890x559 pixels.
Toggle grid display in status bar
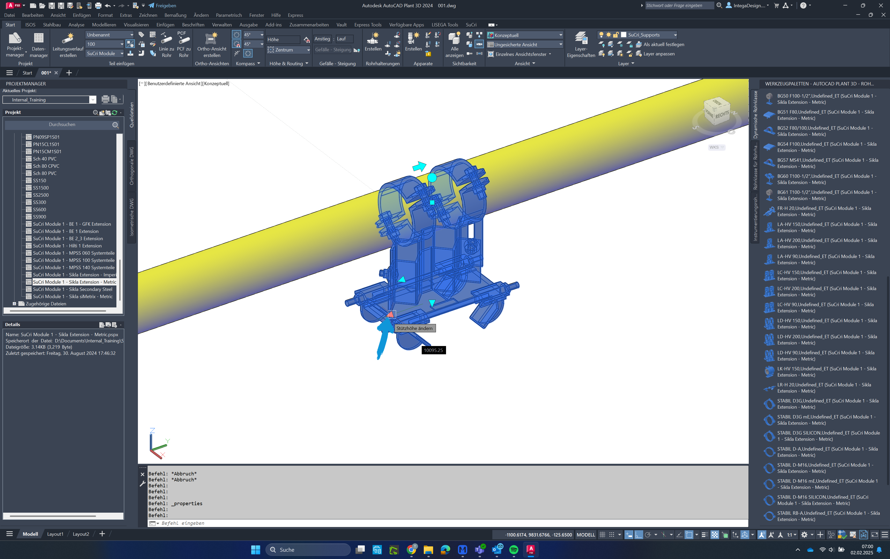coord(603,535)
